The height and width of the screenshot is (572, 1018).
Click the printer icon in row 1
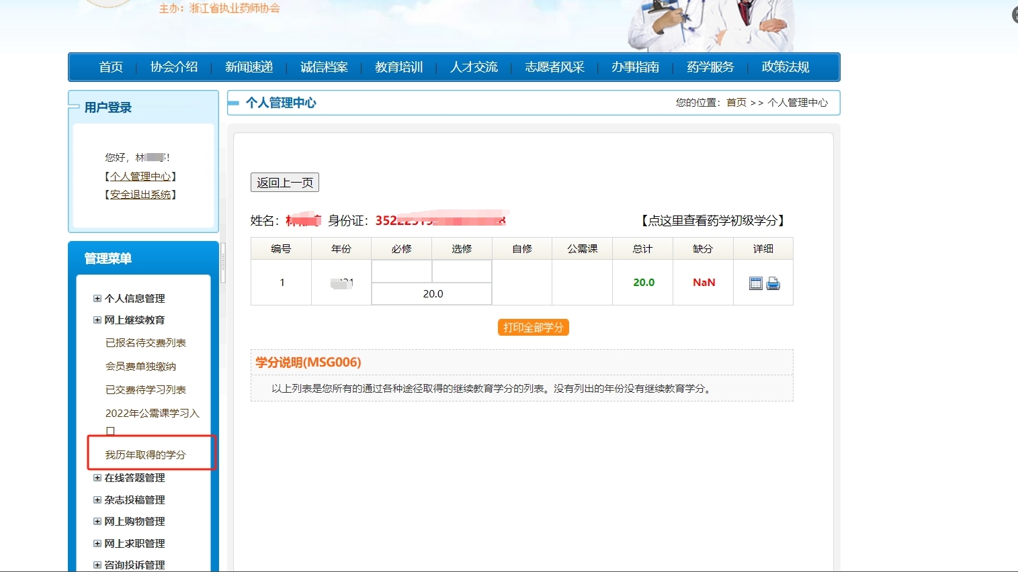(773, 283)
